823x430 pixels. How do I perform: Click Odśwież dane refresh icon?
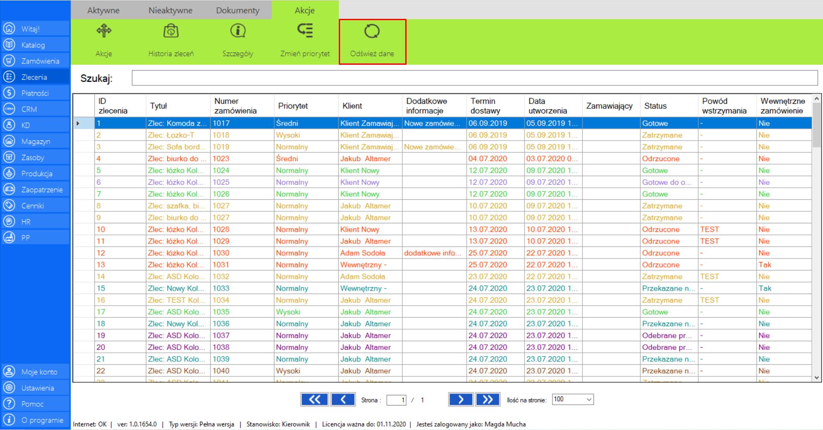pyautogui.click(x=372, y=30)
